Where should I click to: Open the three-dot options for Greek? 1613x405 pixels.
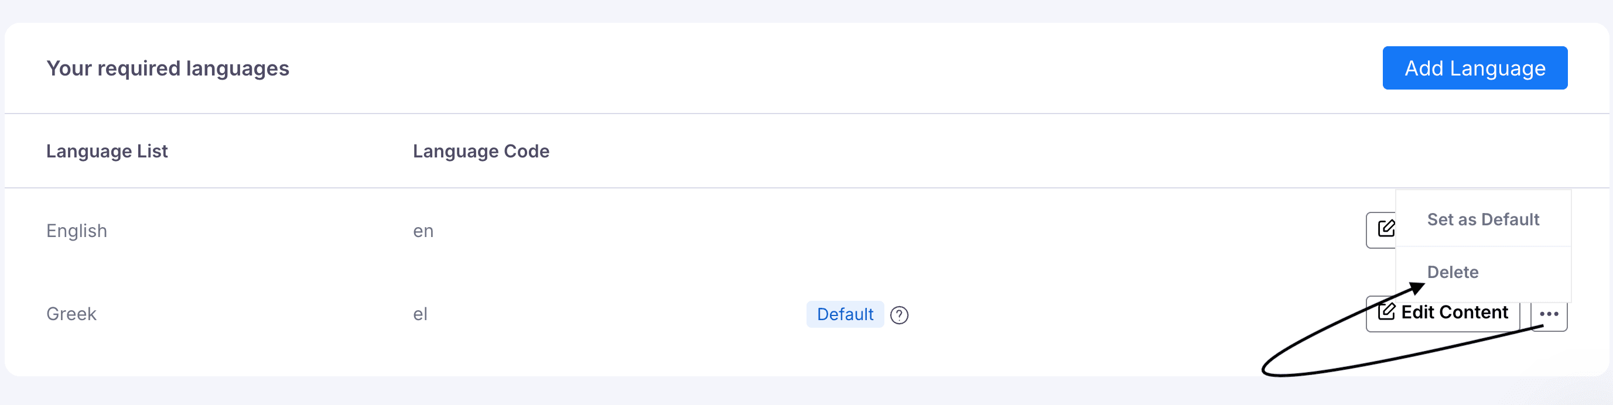[x=1549, y=315]
